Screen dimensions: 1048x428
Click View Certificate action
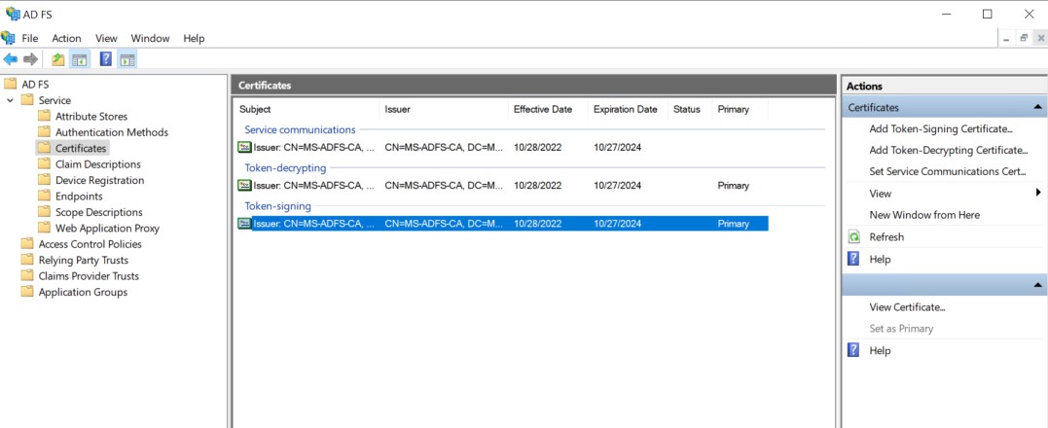click(907, 307)
